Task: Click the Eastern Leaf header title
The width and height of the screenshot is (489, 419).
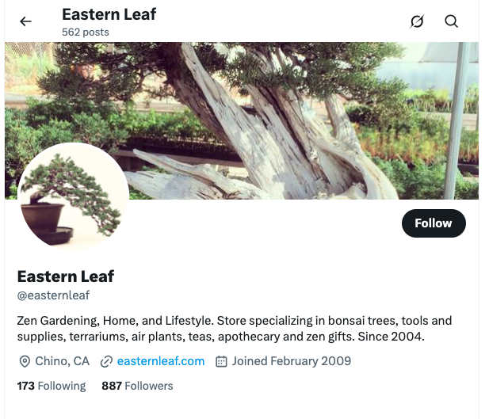Action: (x=109, y=14)
